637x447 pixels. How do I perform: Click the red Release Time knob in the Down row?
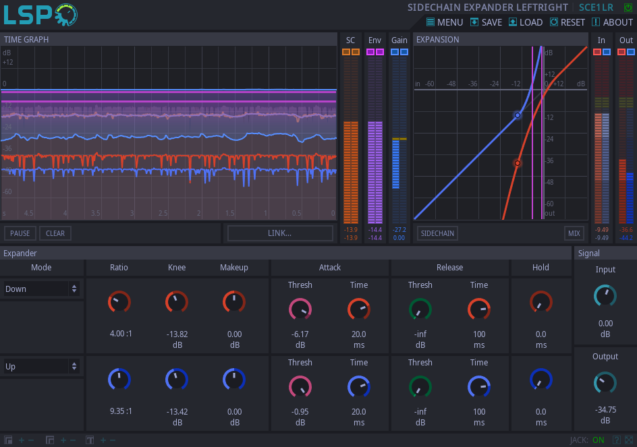479,309
